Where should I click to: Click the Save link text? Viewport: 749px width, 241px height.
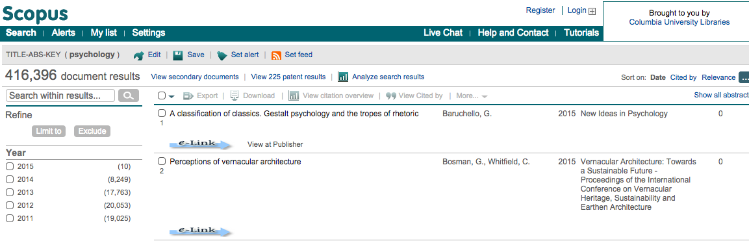coord(196,55)
